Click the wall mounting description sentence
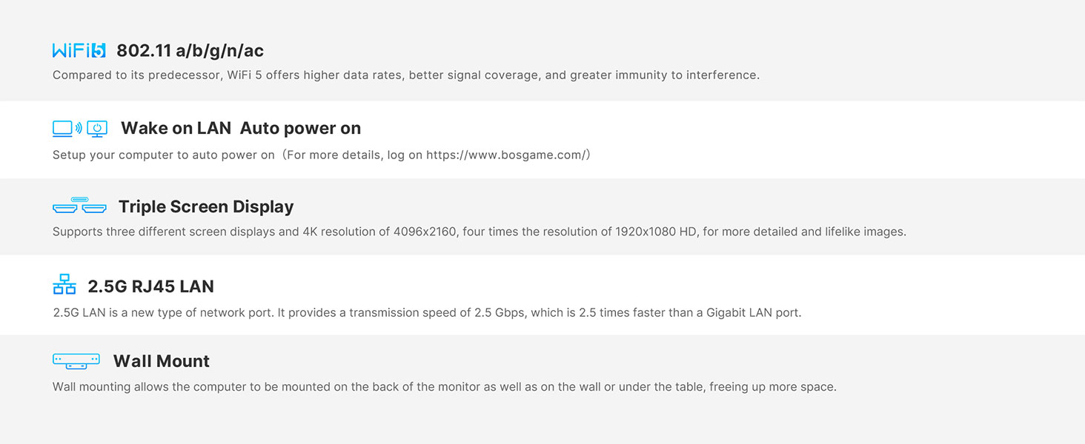 [444, 387]
